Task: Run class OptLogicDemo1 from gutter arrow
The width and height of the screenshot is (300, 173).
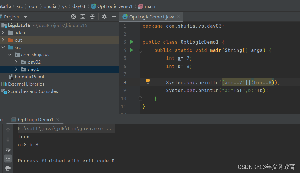Action: point(132,42)
